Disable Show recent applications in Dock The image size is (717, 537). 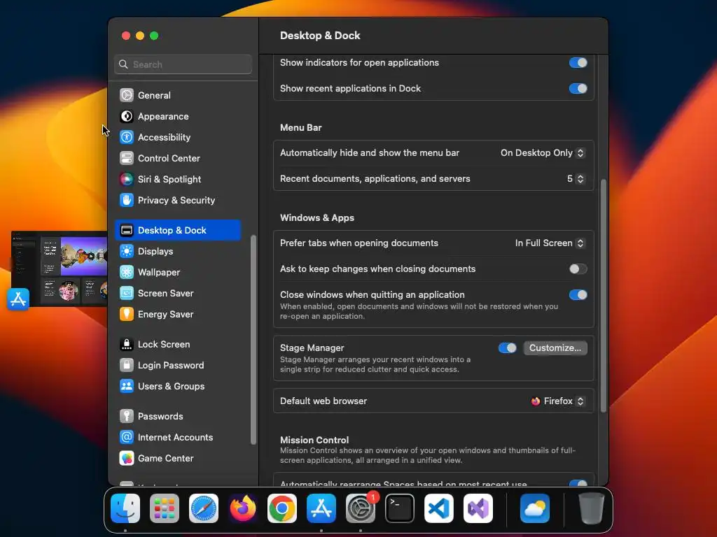point(578,89)
